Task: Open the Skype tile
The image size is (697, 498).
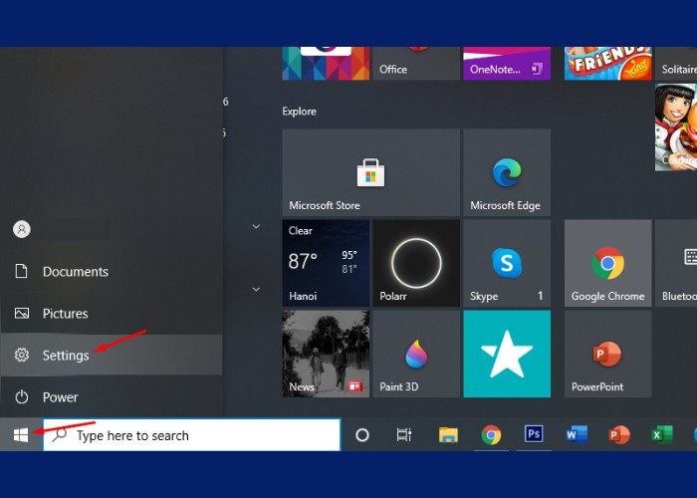Action: [x=506, y=263]
